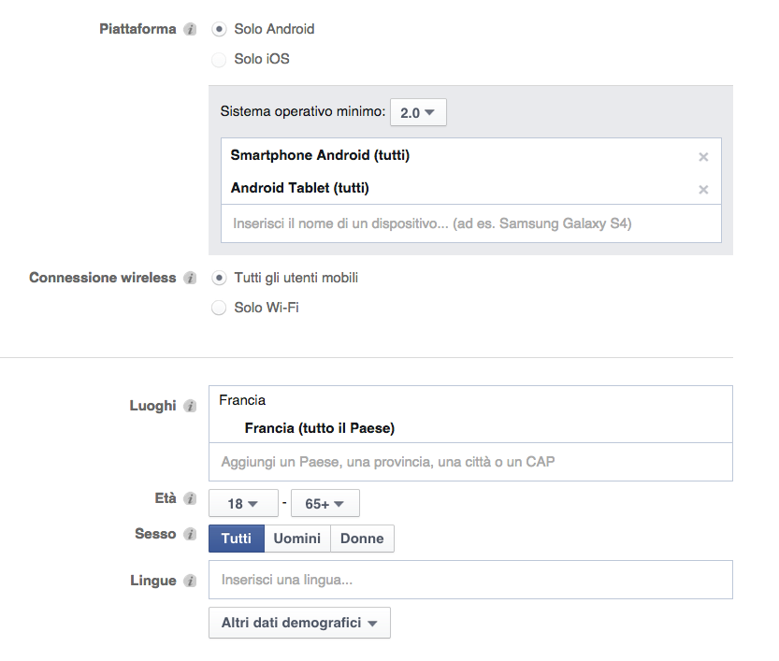
Task: Click the info icon beside Età
Action: coord(191,499)
